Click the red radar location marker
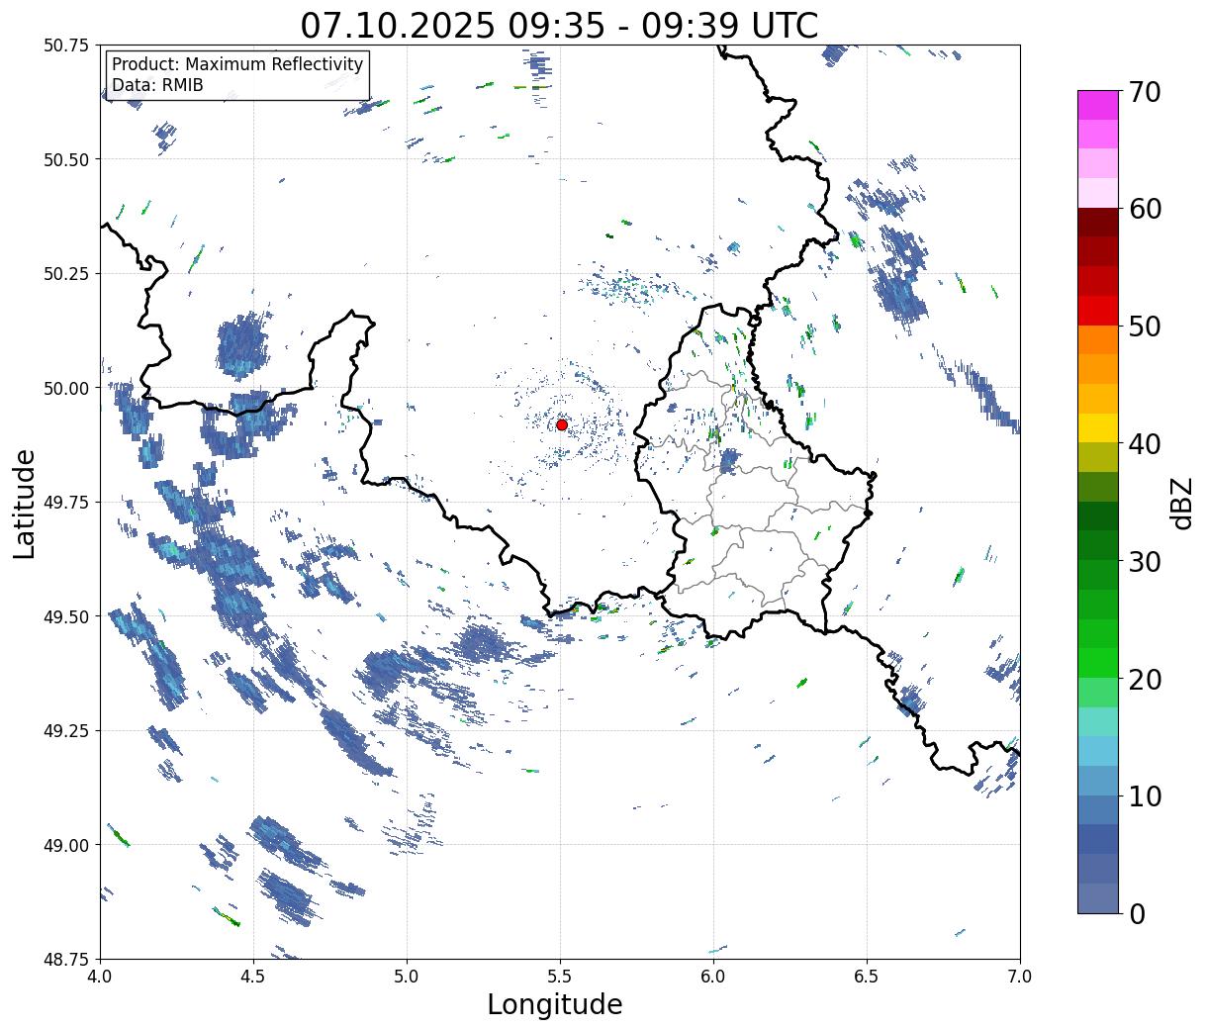 (562, 424)
